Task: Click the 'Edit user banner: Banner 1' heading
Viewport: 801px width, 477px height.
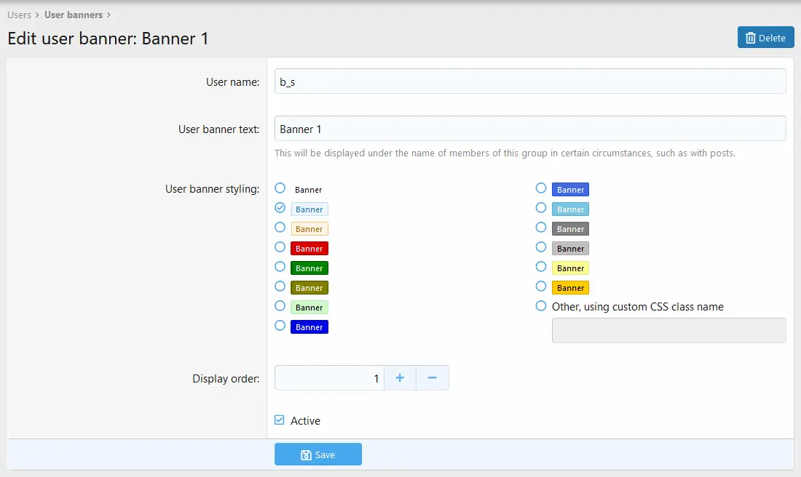Action: tap(108, 39)
